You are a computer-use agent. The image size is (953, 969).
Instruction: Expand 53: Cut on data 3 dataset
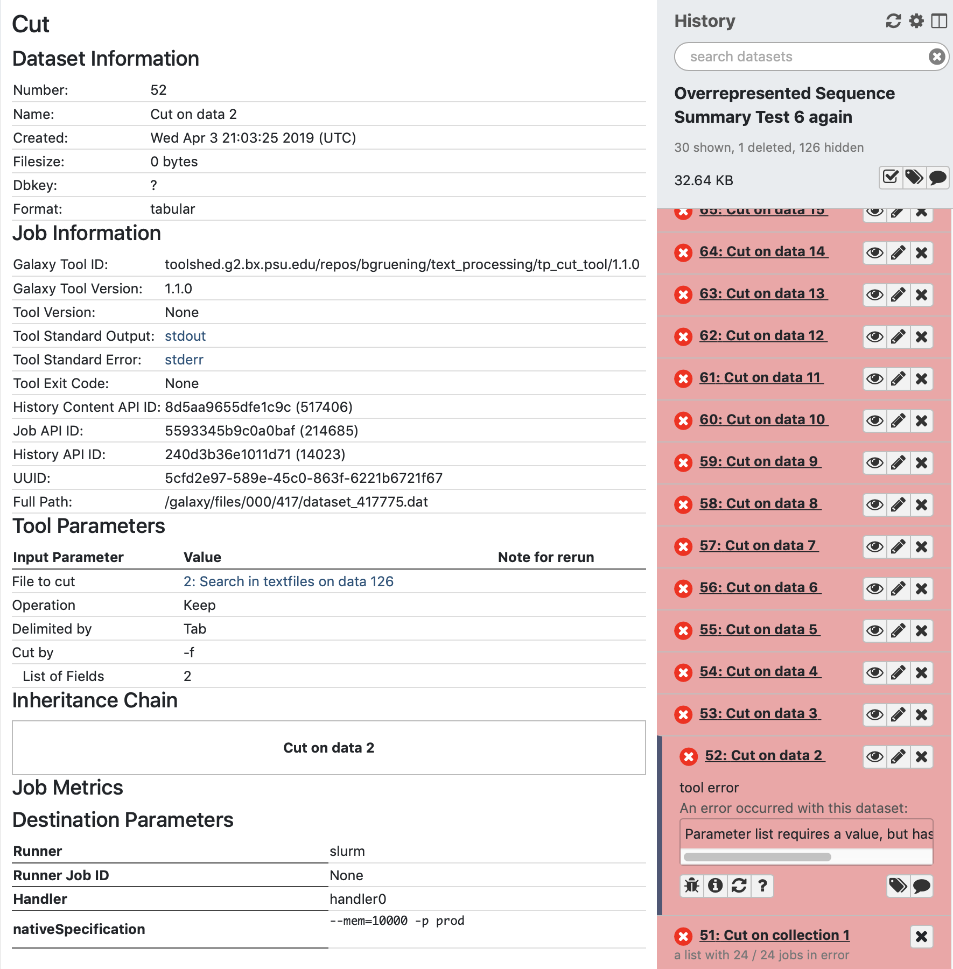click(x=760, y=713)
